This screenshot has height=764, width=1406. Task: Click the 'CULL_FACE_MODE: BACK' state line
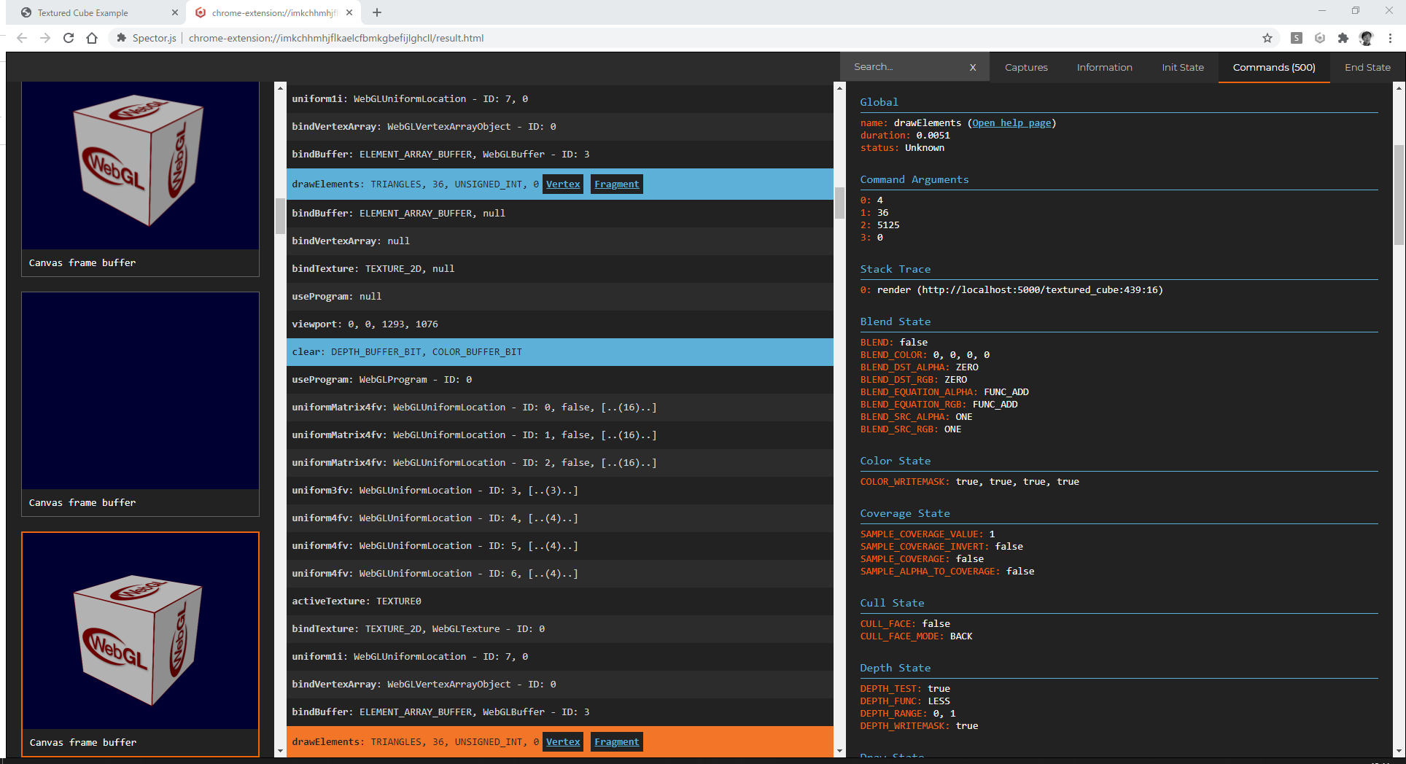click(x=916, y=636)
